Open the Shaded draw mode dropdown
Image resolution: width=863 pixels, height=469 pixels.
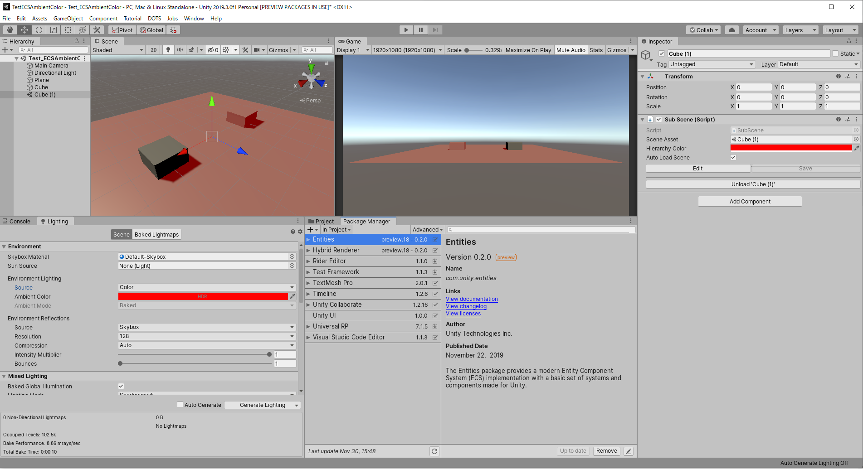pos(118,50)
